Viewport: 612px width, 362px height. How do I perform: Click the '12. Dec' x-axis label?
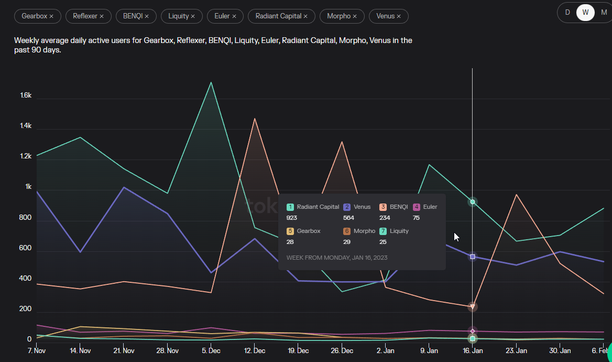pos(255,350)
